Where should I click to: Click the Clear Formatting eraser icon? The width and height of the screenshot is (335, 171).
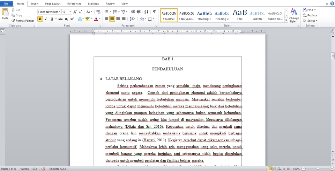[98, 12]
